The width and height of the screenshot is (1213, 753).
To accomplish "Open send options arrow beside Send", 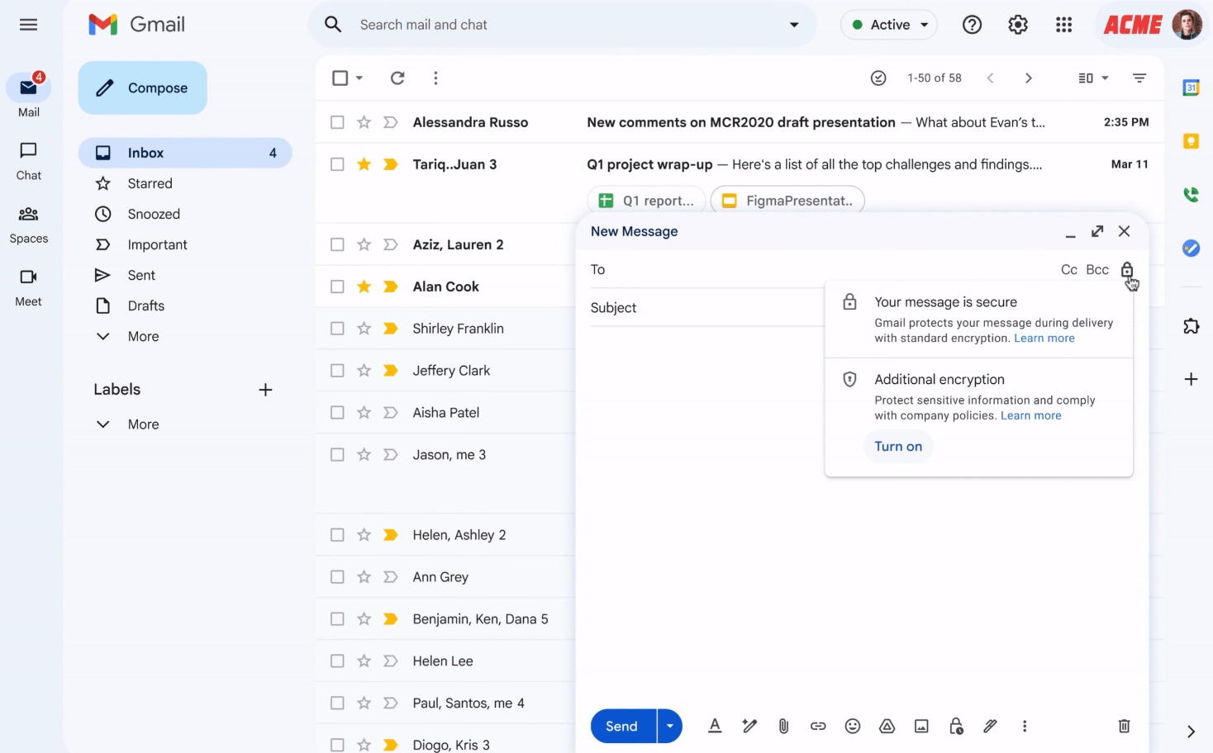I will [670, 726].
